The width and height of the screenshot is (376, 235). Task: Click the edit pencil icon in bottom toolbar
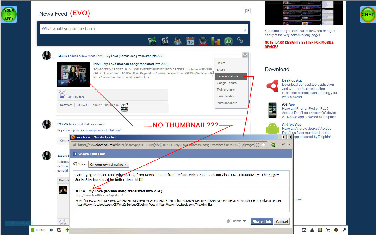[59, 230]
